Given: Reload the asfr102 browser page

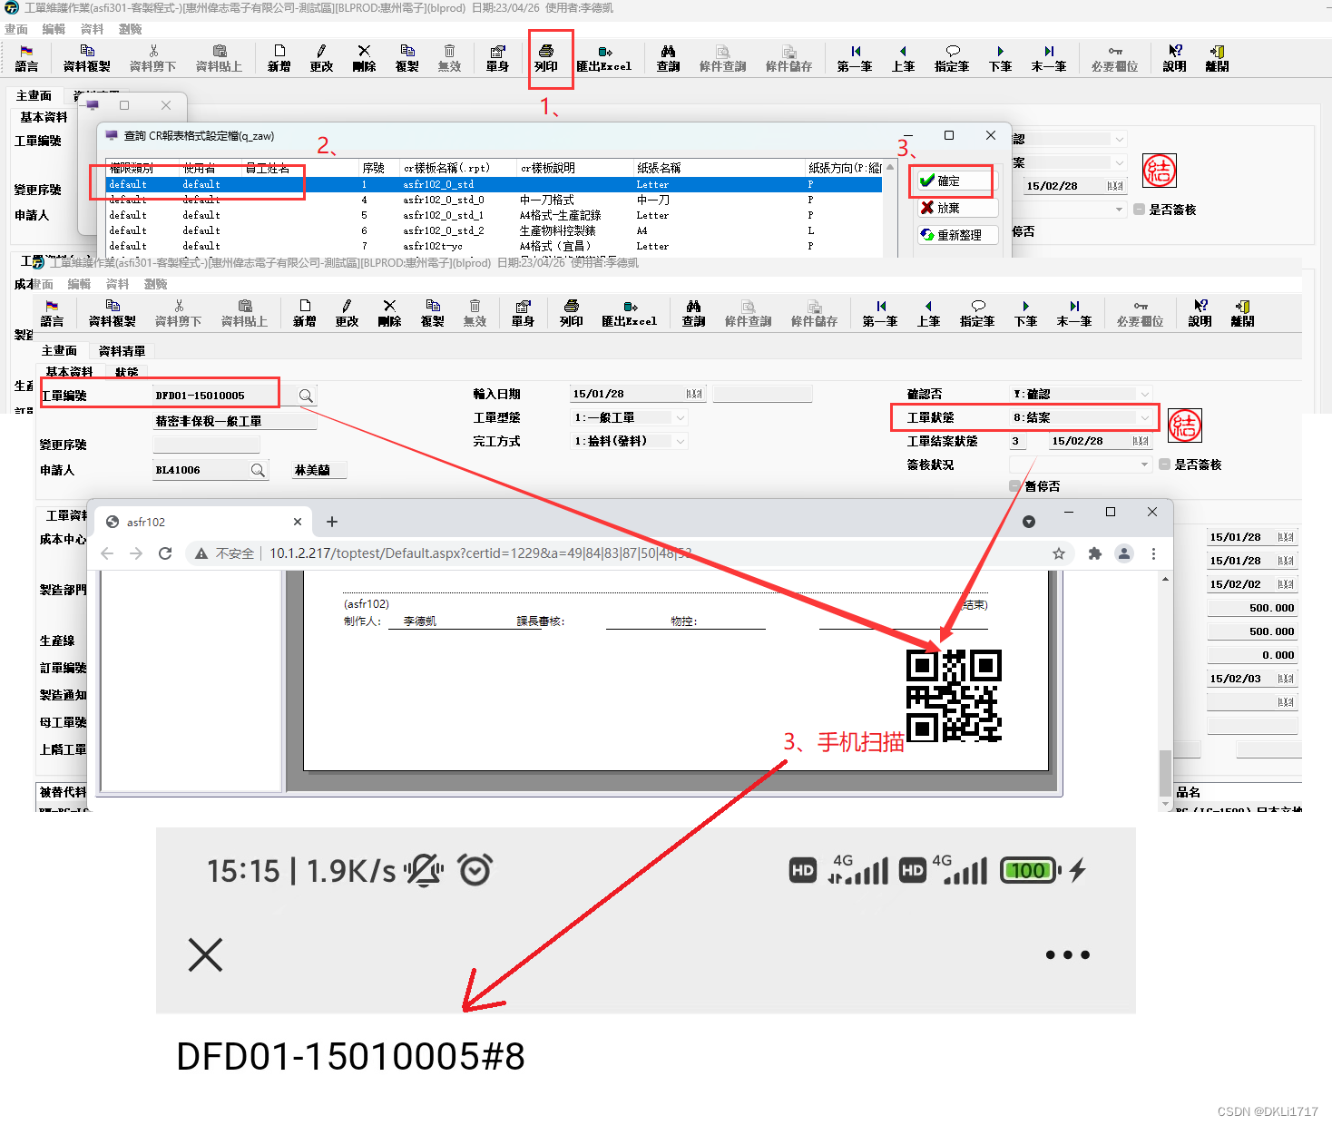Looking at the screenshot, I should [x=165, y=553].
